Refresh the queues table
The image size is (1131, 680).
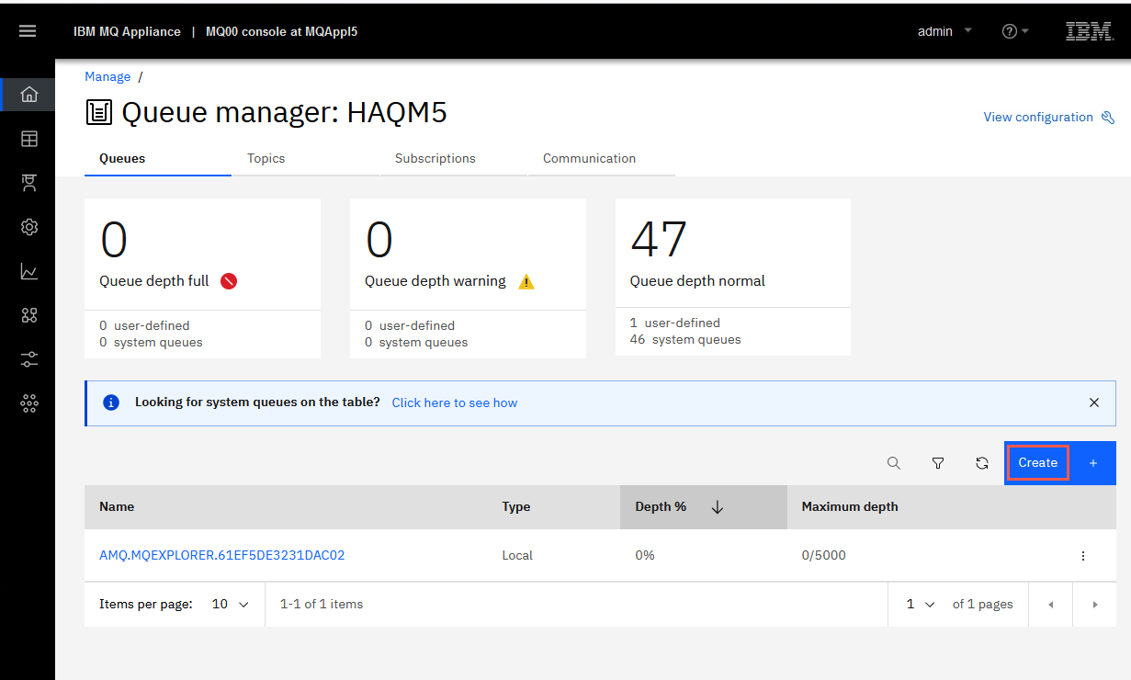[x=982, y=463]
